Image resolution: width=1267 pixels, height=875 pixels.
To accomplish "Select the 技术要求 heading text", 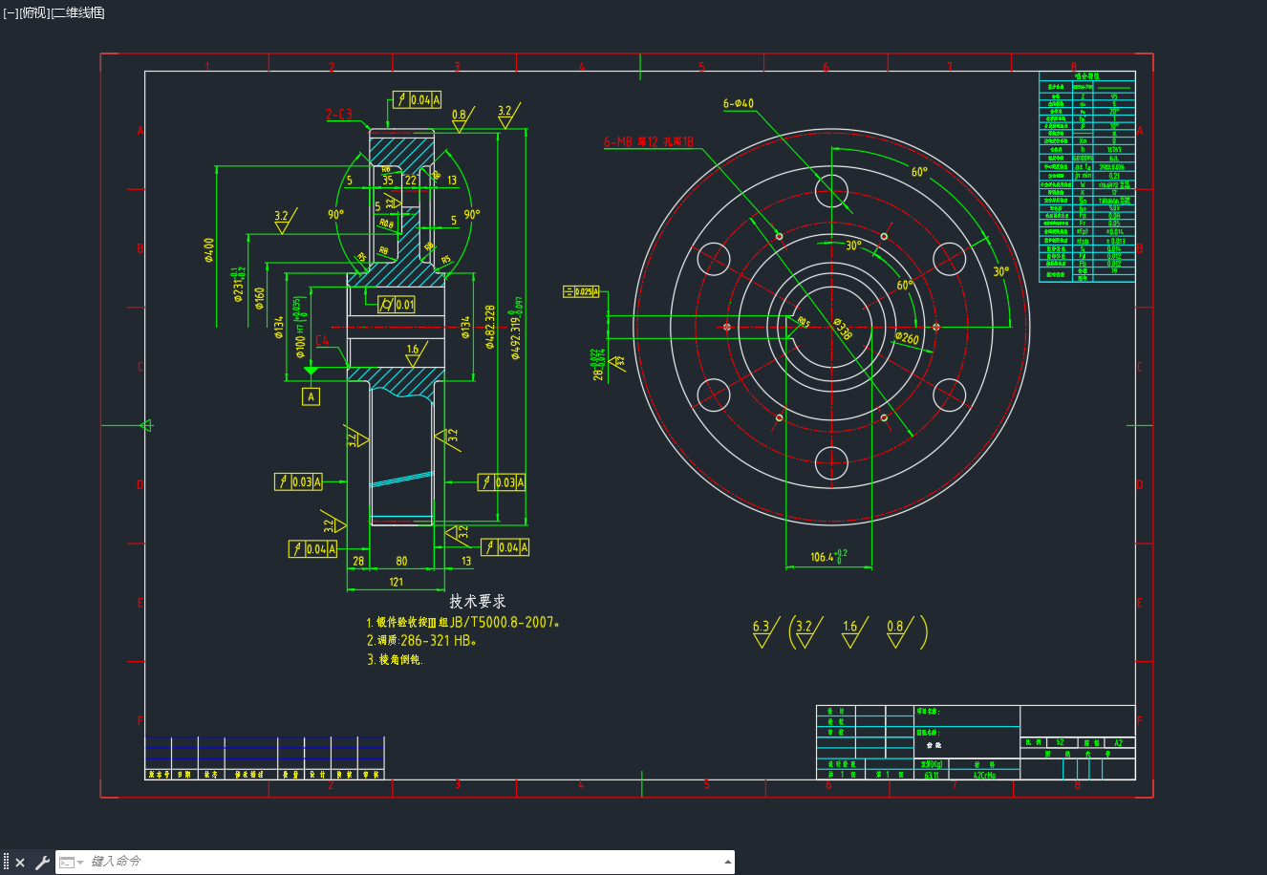I will point(478,602).
